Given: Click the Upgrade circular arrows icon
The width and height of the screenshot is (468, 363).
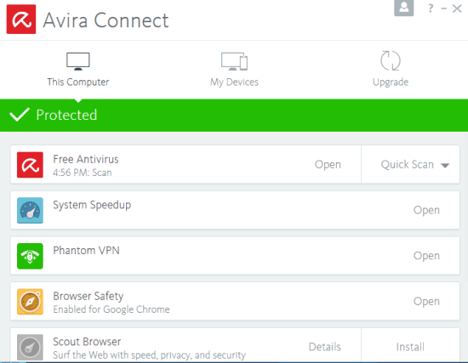Looking at the screenshot, I should point(391,60).
